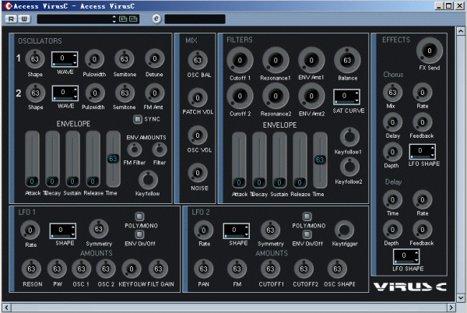Click oscillator 1 Detune knob

[155, 58]
